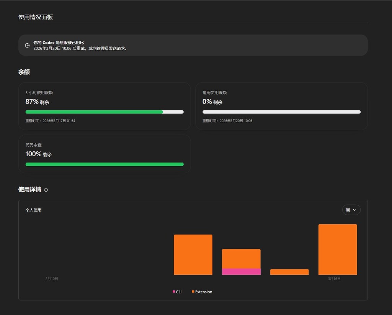Click the 你的 Codex 消息限额已用尽 notice text
The image size is (392, 315).
click(x=59, y=43)
